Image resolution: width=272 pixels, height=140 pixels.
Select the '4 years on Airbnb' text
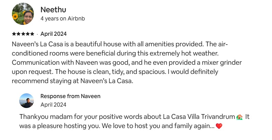click(x=63, y=18)
